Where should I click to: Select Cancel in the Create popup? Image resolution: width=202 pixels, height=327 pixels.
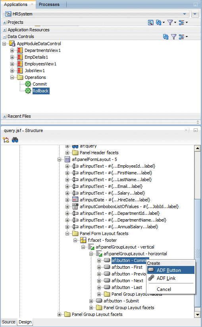(164, 289)
